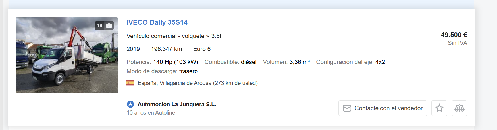This screenshot has height=130, width=497.
Task: Click the 49.500 € price
Action: tap(454, 35)
